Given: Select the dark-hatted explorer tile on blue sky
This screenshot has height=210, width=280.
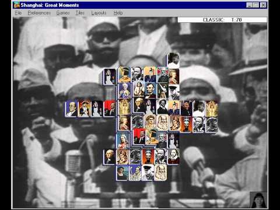Looking at the screenshot, I should pyautogui.click(x=123, y=173).
